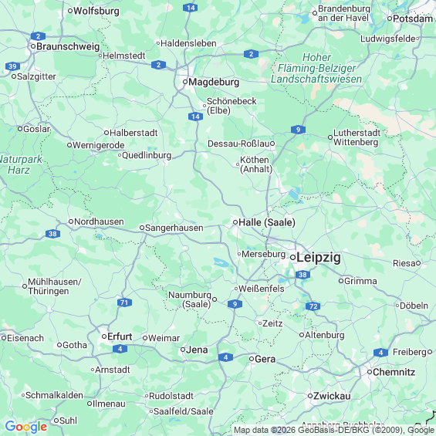Click the A72 highway shield south of Leipzig

pos(313,306)
